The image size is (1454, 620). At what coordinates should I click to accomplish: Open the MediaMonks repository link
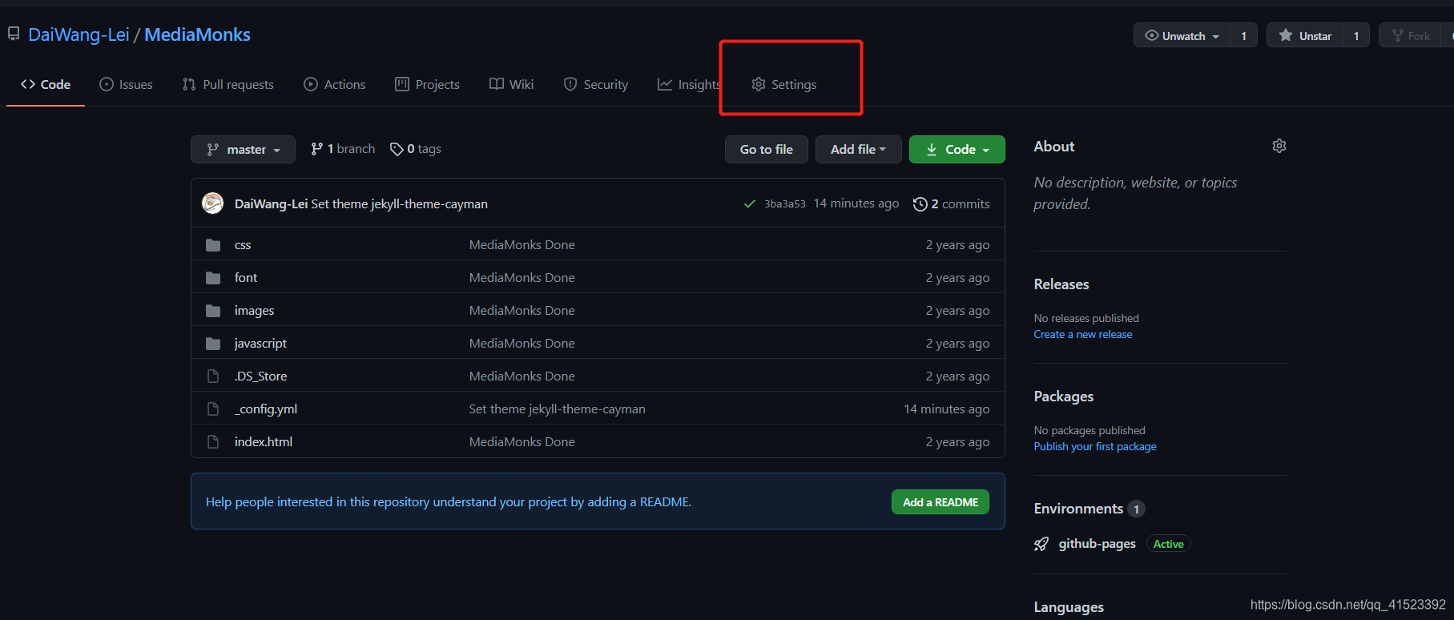coord(197,34)
